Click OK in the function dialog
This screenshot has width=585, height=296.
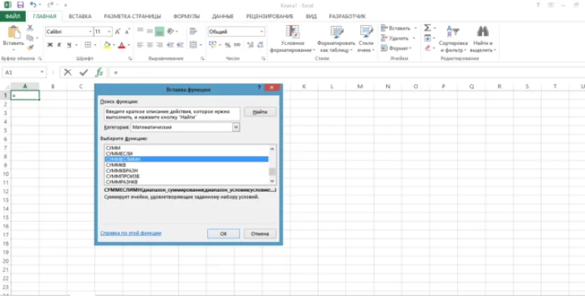coord(223,234)
